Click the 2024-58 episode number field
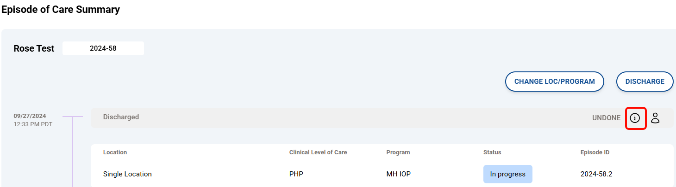This screenshot has height=187, width=676. pyautogui.click(x=103, y=48)
